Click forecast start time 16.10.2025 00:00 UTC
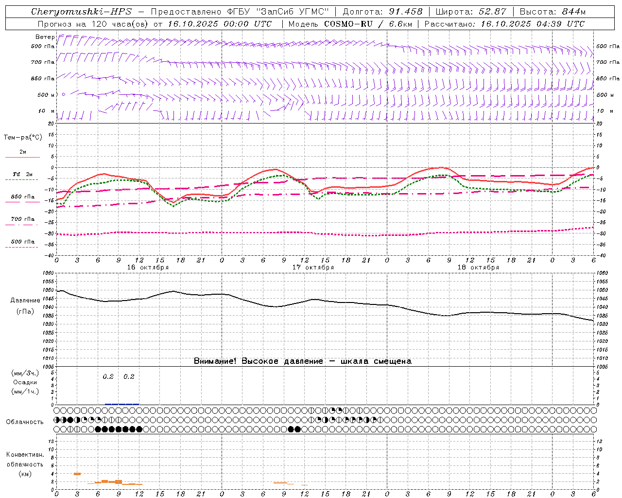Viewport: 622px width, 498px height. (x=220, y=24)
